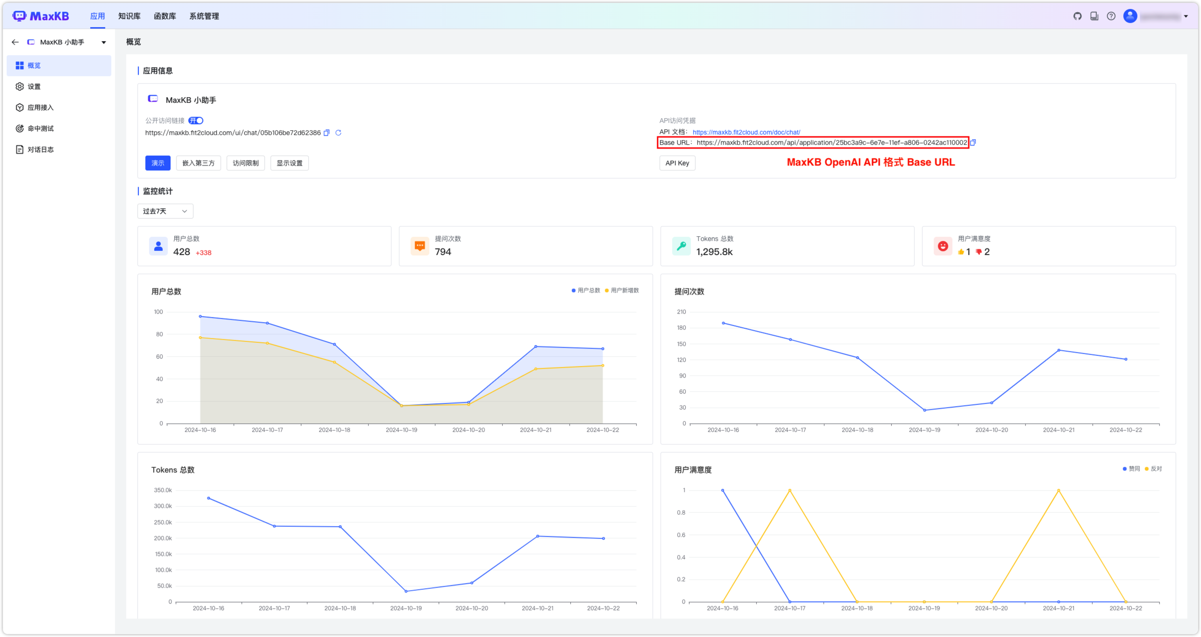Click the help question mark icon

point(1111,15)
